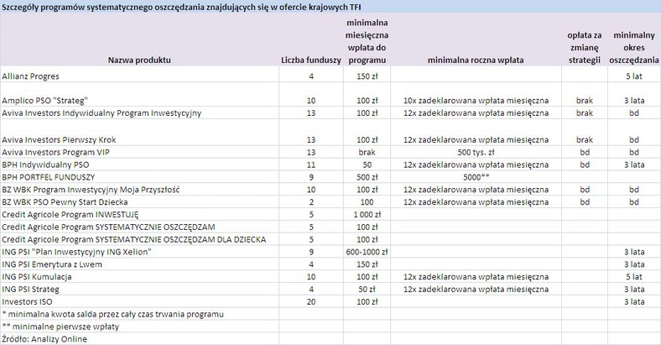Screen dimensions: 661x345
Task: Select the 'Źródło: Analizy Online' cell
Action: tap(44, 339)
